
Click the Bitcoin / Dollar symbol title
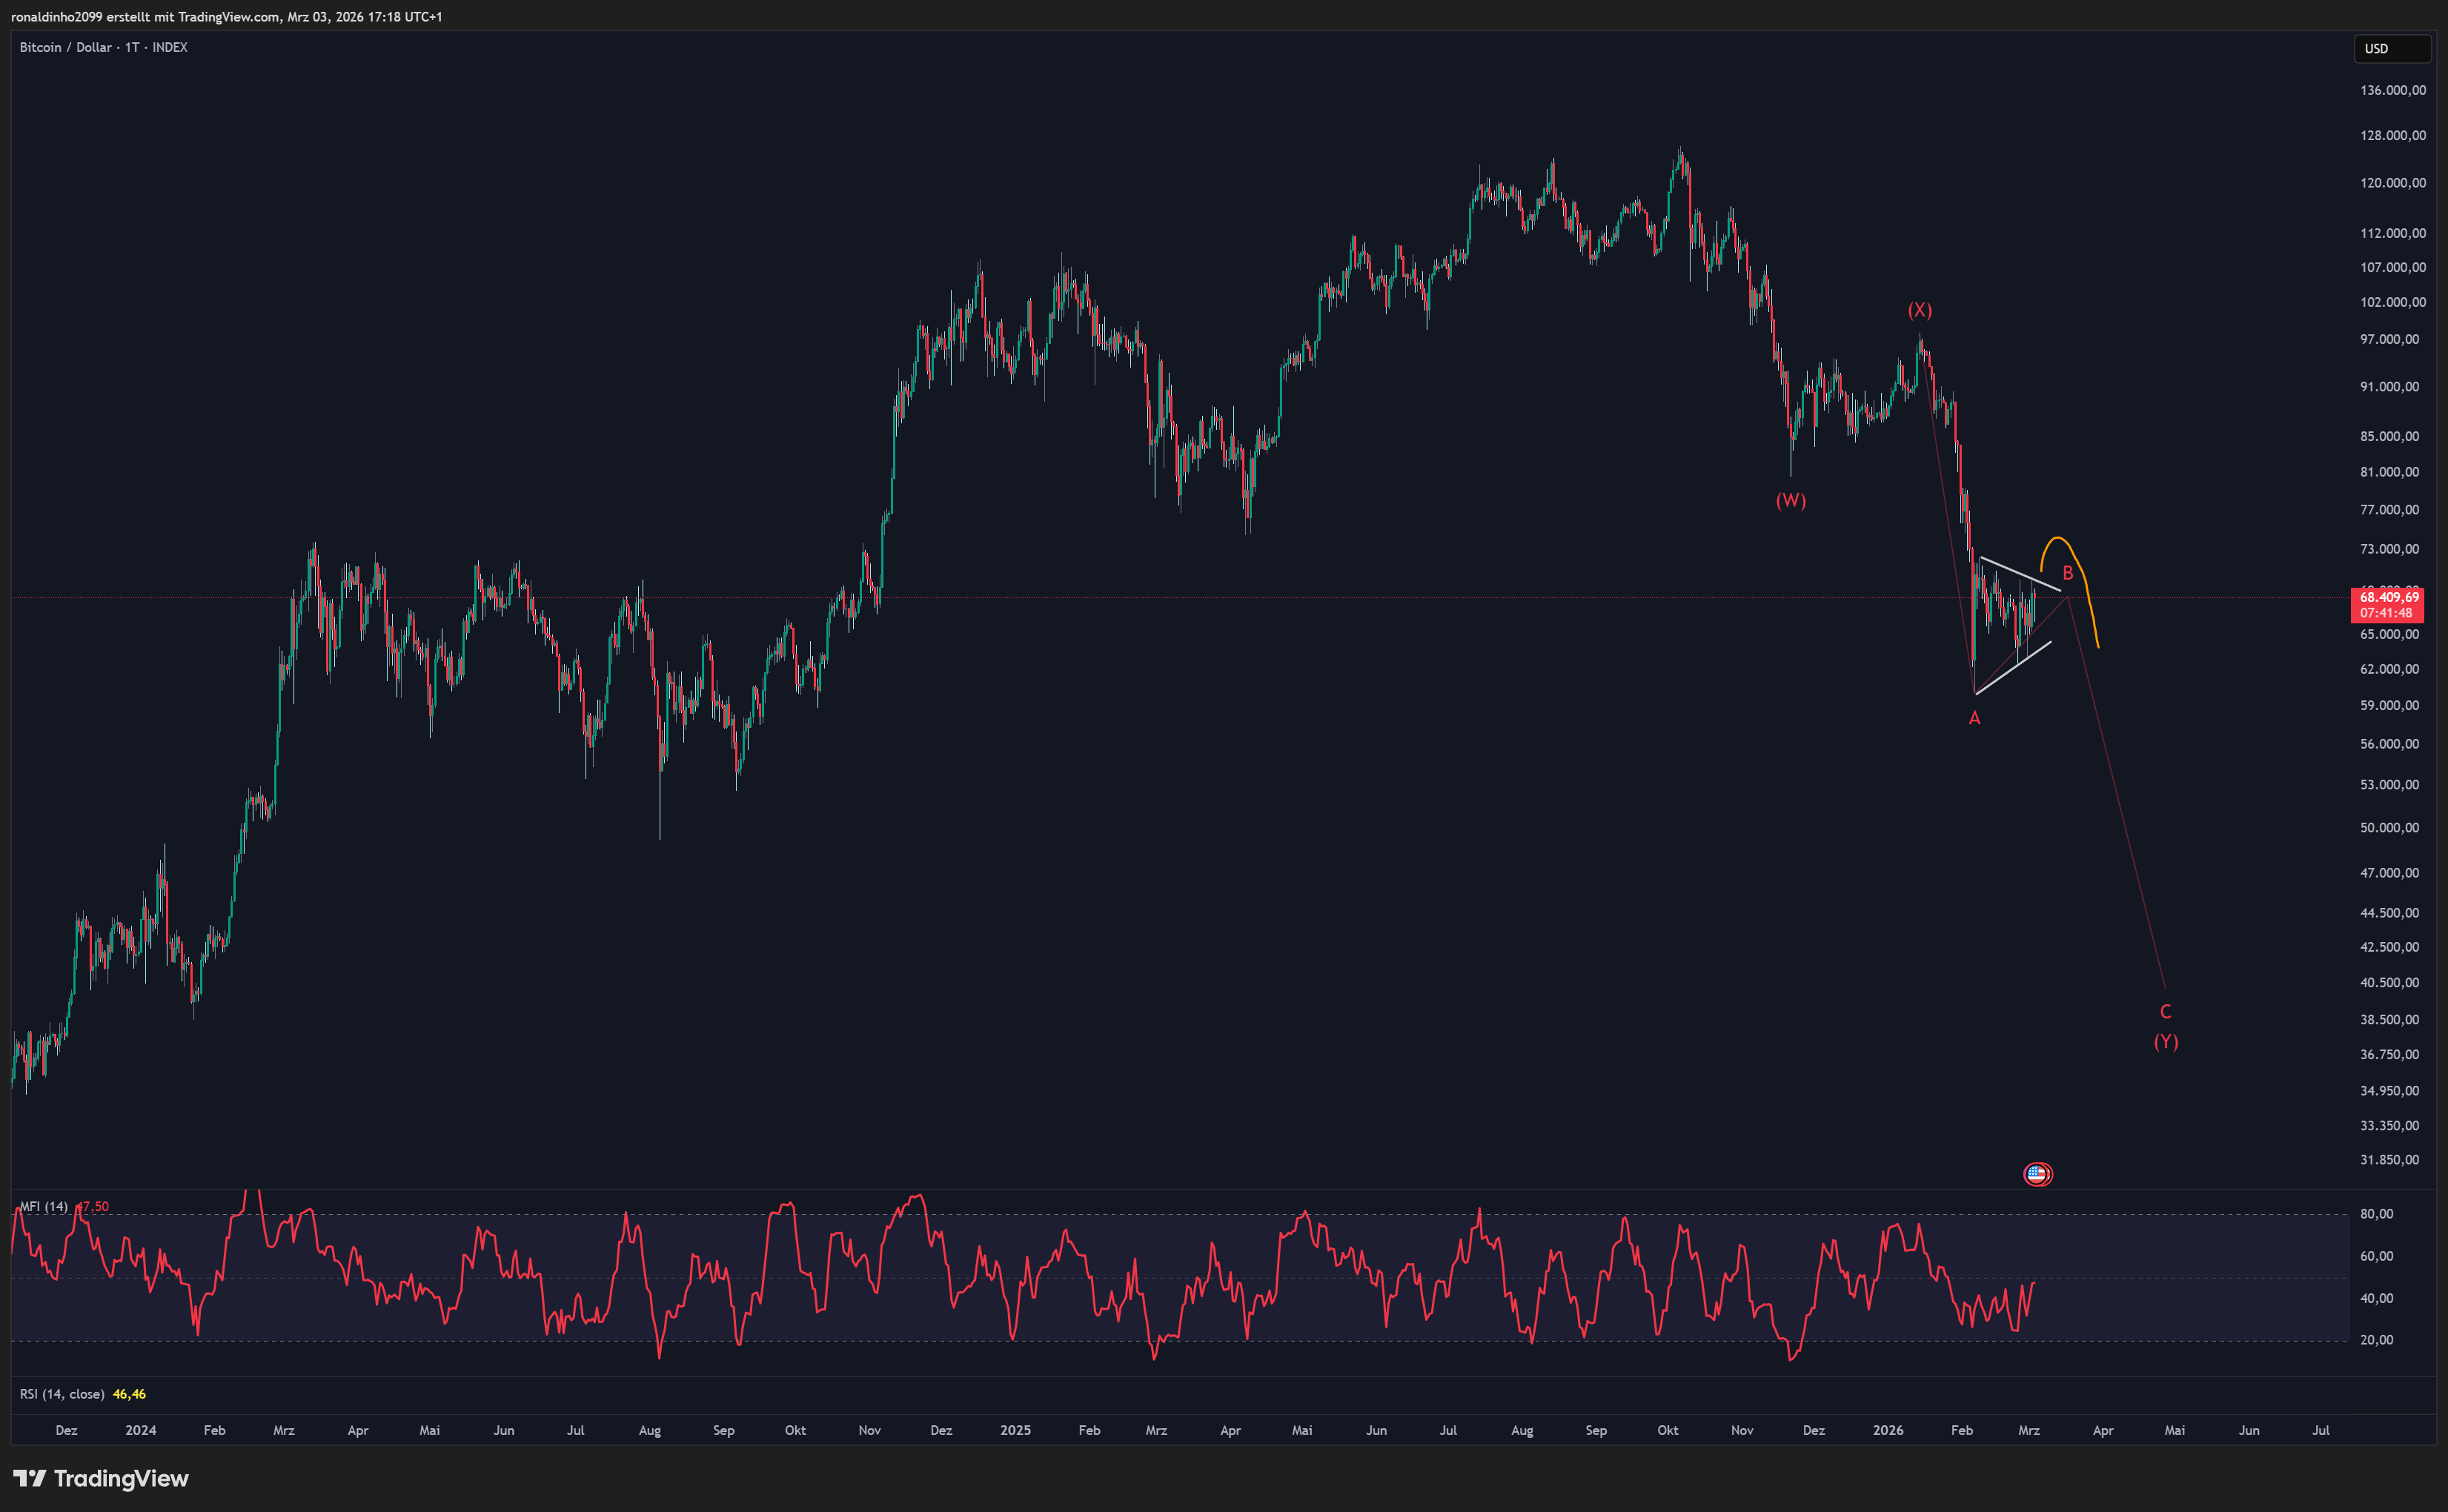[103, 47]
